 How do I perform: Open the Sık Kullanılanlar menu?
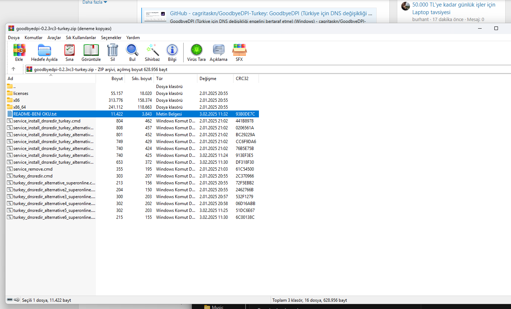(81, 38)
